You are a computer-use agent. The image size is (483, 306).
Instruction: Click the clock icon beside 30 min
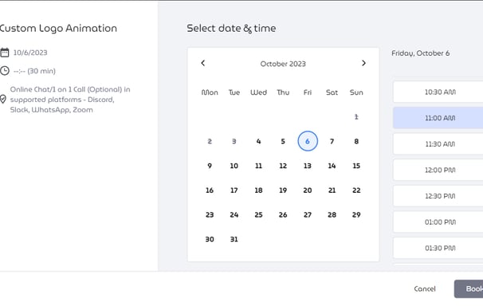[x=5, y=71]
